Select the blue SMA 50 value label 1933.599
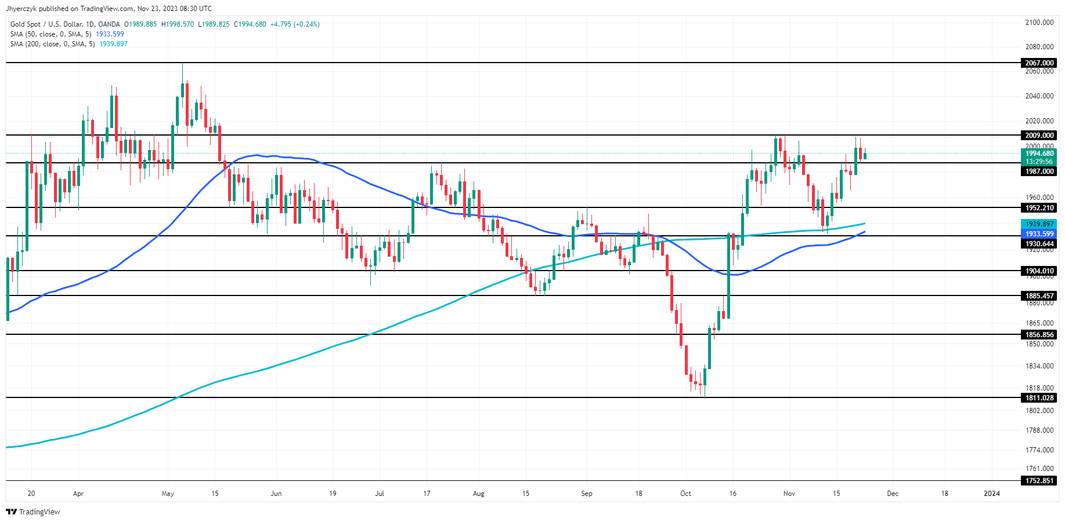This screenshot has width=1065, height=522. pyautogui.click(x=1039, y=234)
